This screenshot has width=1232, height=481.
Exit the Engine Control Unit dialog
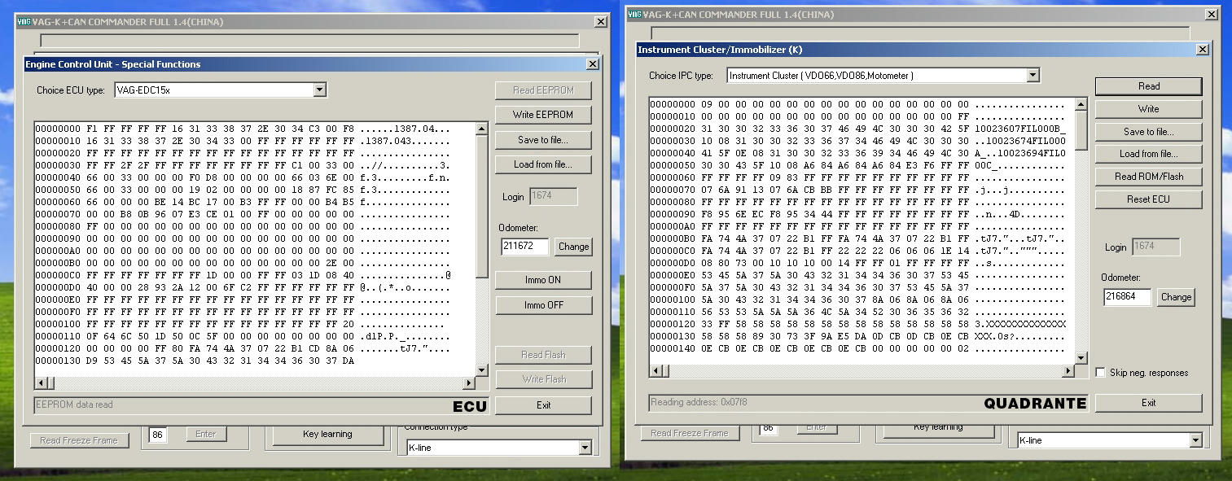point(543,405)
